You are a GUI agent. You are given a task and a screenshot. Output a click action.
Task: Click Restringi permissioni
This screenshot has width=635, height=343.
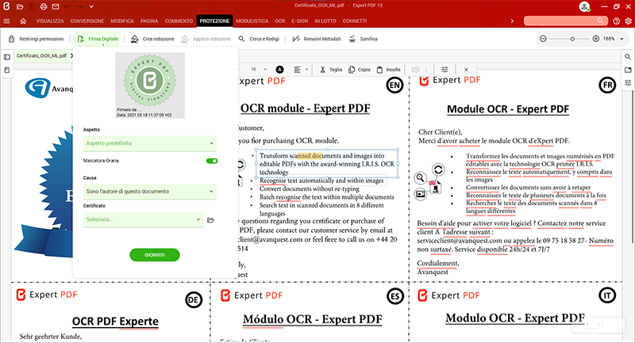pos(37,39)
